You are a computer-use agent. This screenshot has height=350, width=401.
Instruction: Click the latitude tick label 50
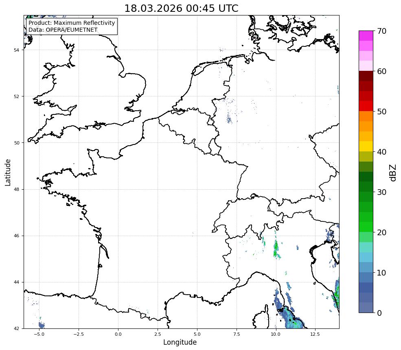pos(16,143)
